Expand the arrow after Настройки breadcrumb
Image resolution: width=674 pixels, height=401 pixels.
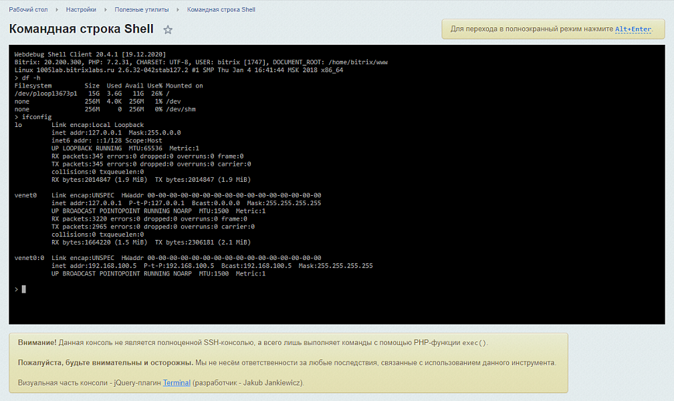coord(106,9)
